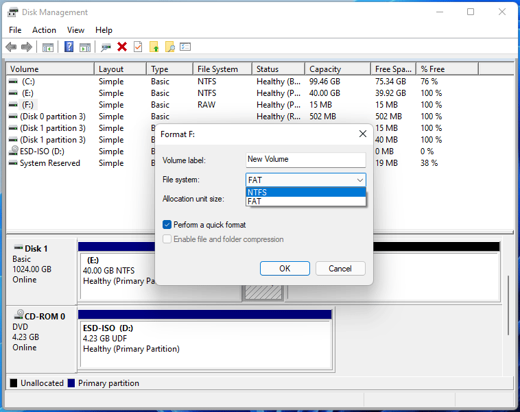
Task: Click the 502 MB capacity cell
Action: (x=322, y=117)
